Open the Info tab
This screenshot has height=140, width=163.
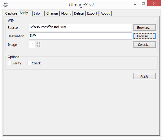[38, 13]
